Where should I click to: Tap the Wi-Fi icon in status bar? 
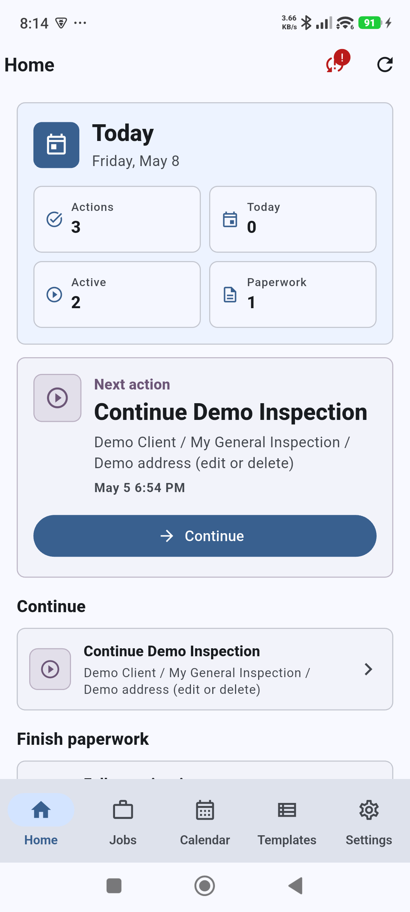click(345, 23)
